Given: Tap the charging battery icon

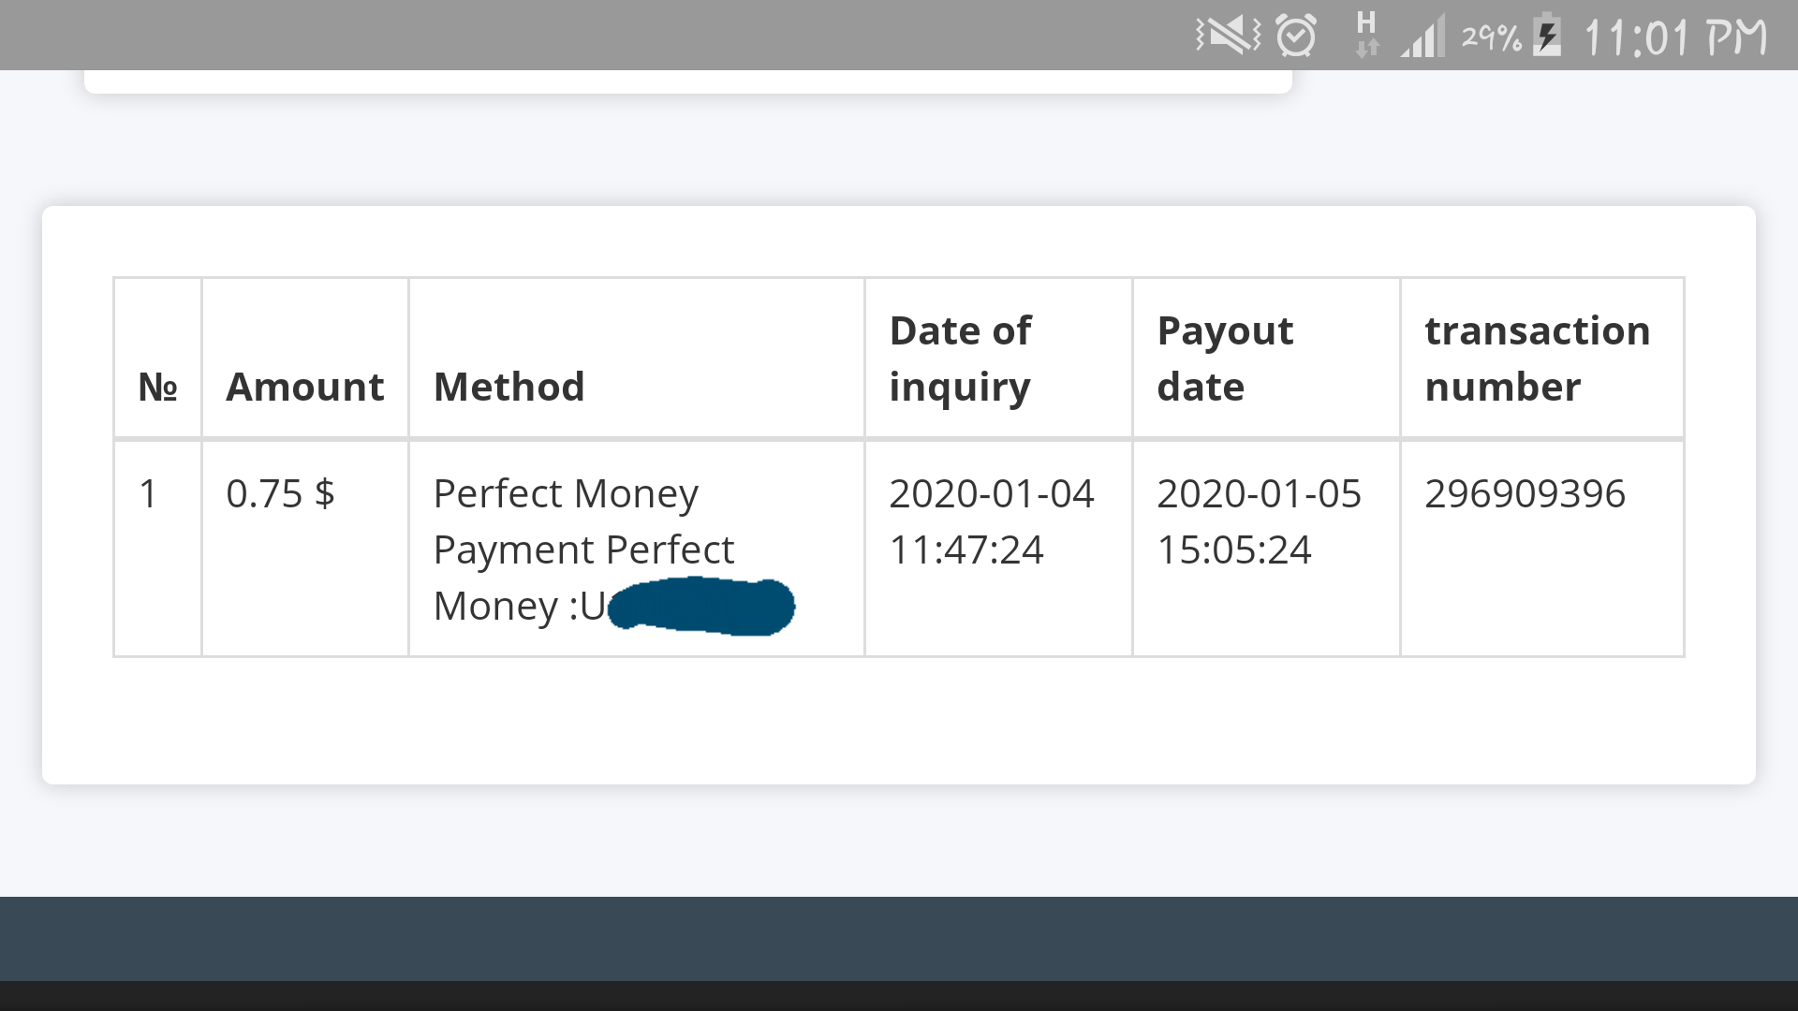Looking at the screenshot, I should [1547, 36].
